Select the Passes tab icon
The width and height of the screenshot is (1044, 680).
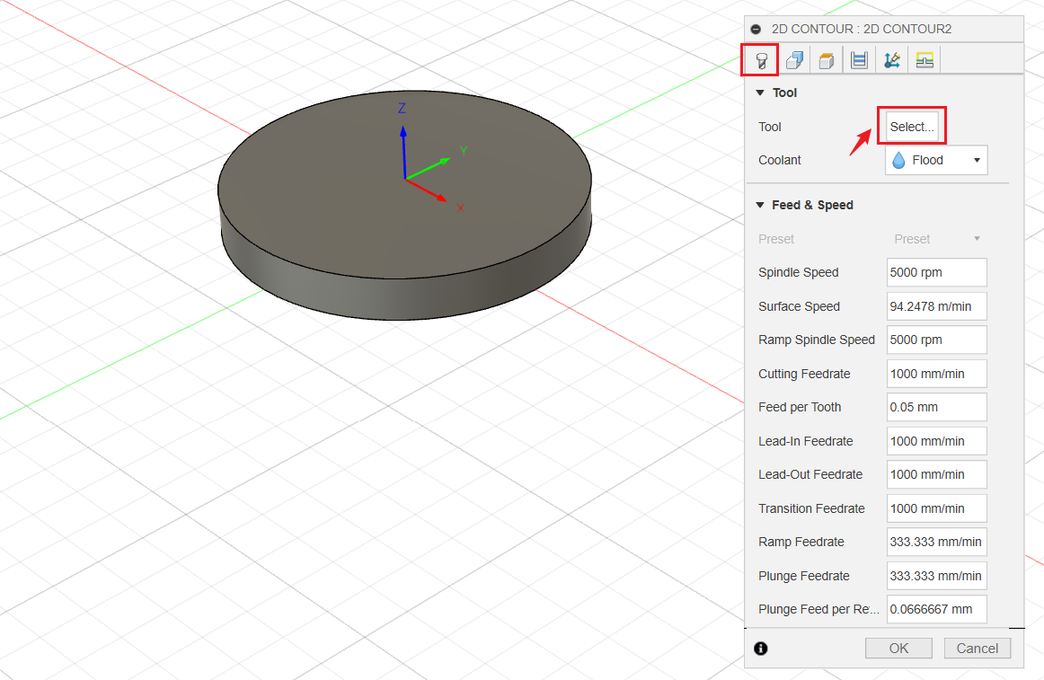click(x=858, y=59)
